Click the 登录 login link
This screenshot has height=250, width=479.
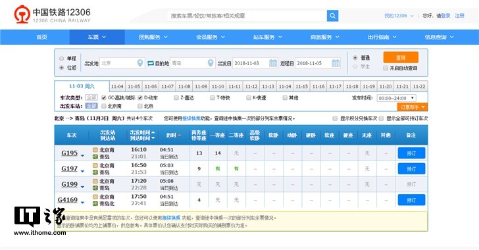point(445,16)
